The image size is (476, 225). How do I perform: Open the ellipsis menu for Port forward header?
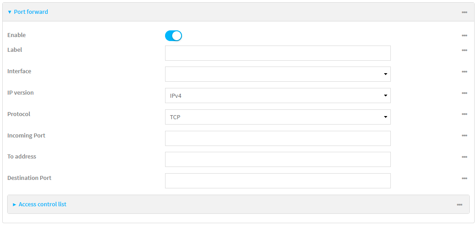tap(464, 12)
